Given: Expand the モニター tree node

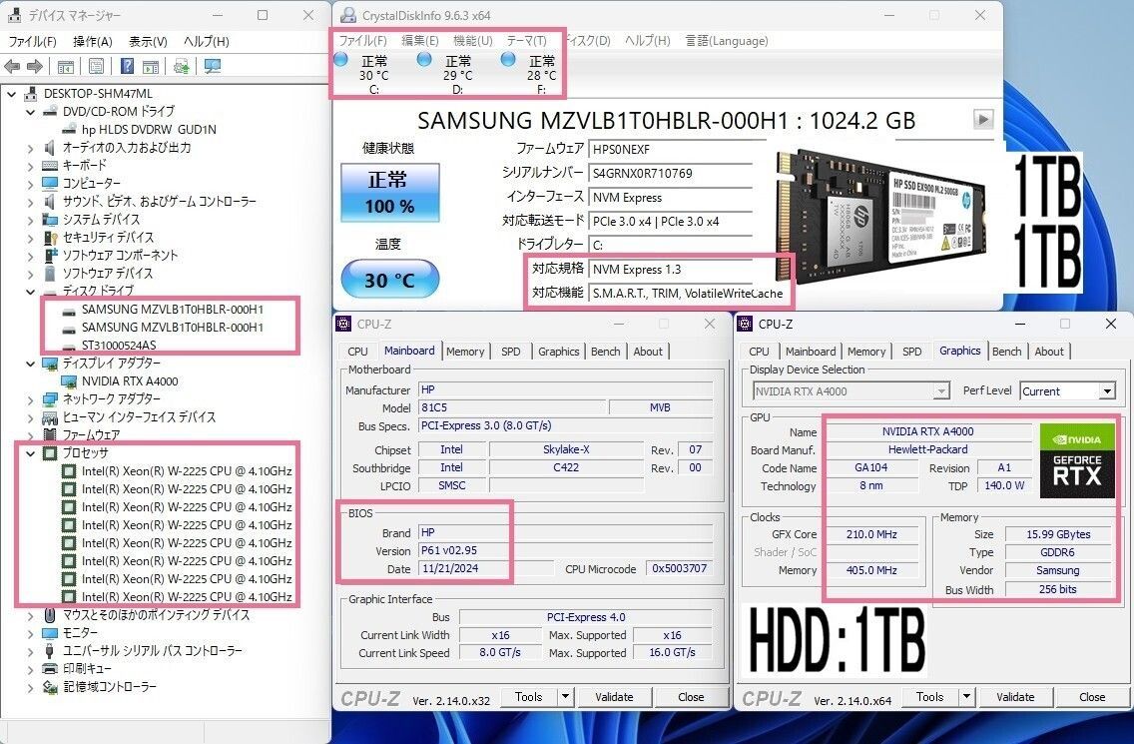Looking at the screenshot, I should (x=30, y=633).
